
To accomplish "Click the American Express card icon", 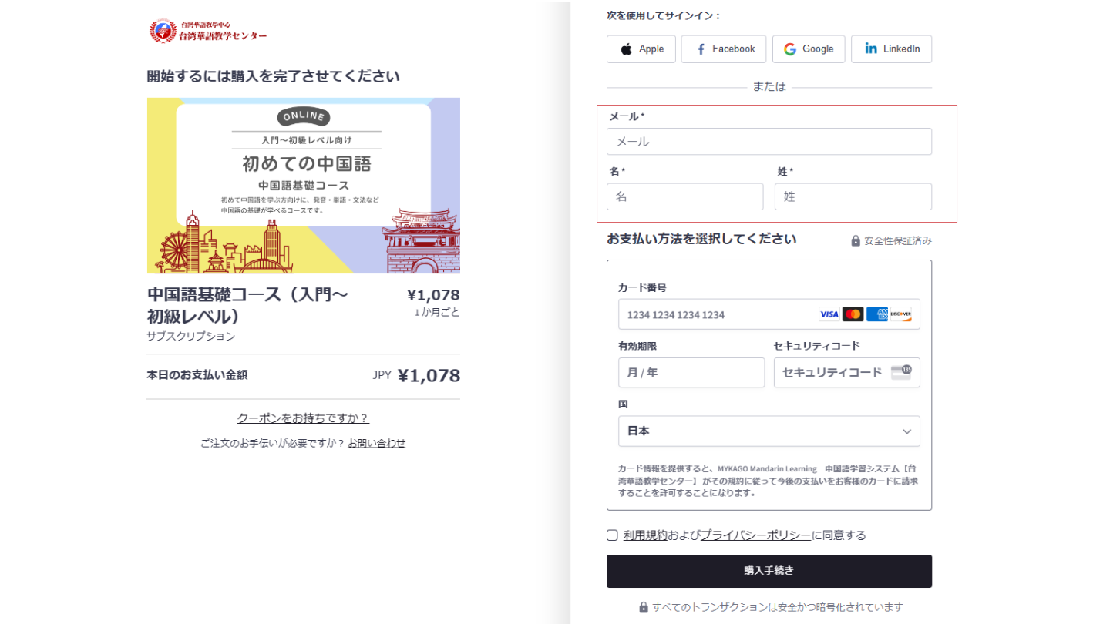I will [876, 314].
